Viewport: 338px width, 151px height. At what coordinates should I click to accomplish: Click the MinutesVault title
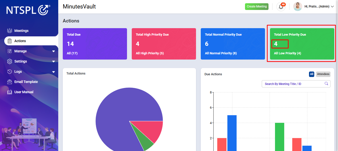tap(79, 7)
